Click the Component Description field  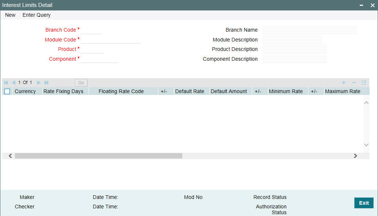[295, 59]
